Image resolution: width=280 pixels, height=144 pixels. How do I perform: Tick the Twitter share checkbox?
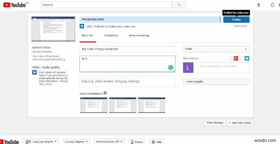242,58
